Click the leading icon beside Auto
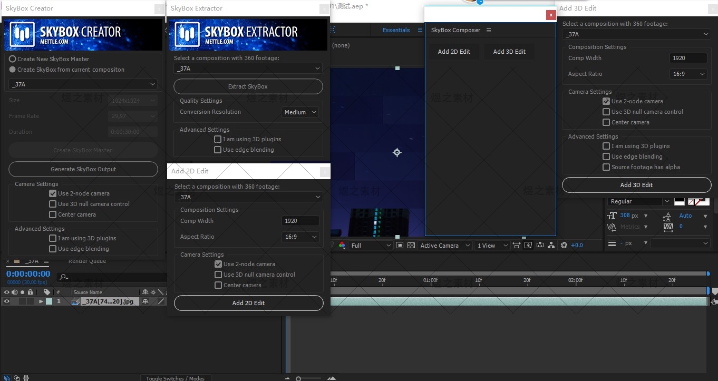718x381 pixels. (x=667, y=217)
